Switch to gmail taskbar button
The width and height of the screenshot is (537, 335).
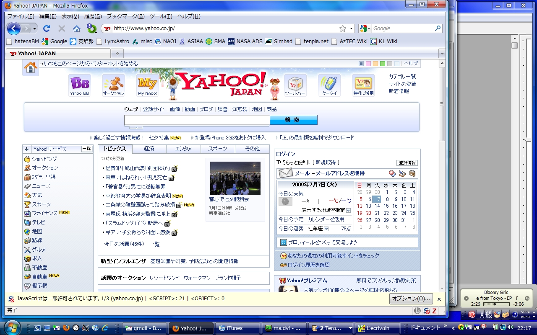(145, 328)
